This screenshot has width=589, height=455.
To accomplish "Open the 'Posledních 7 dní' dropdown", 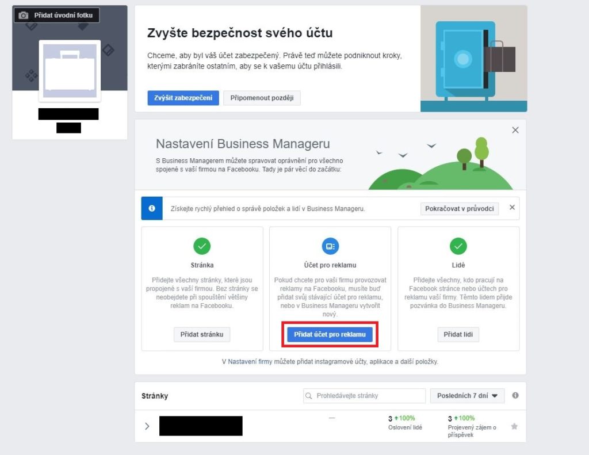I will click(467, 396).
